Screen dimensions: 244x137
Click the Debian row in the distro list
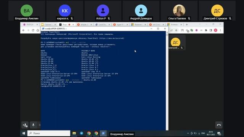pyautogui.click(x=44, y=55)
